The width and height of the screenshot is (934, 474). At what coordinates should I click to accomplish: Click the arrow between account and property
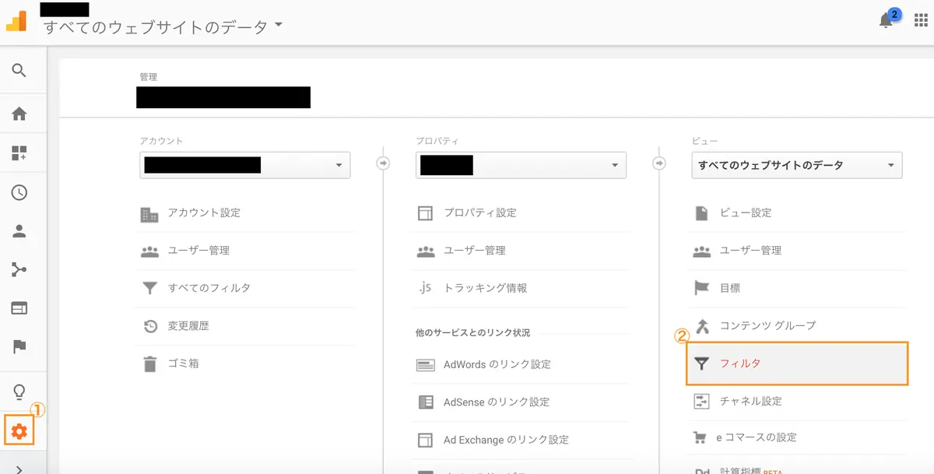click(383, 163)
